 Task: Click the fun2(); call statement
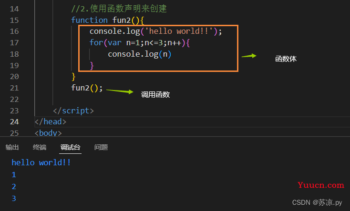click(87, 88)
